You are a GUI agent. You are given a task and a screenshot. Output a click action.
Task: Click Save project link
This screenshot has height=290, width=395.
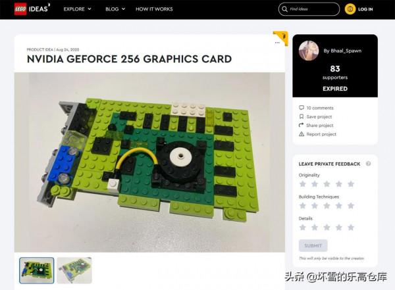319,116
